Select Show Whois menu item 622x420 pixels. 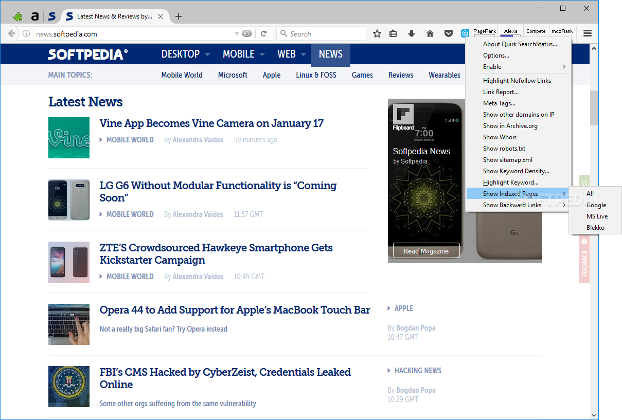pos(519,137)
